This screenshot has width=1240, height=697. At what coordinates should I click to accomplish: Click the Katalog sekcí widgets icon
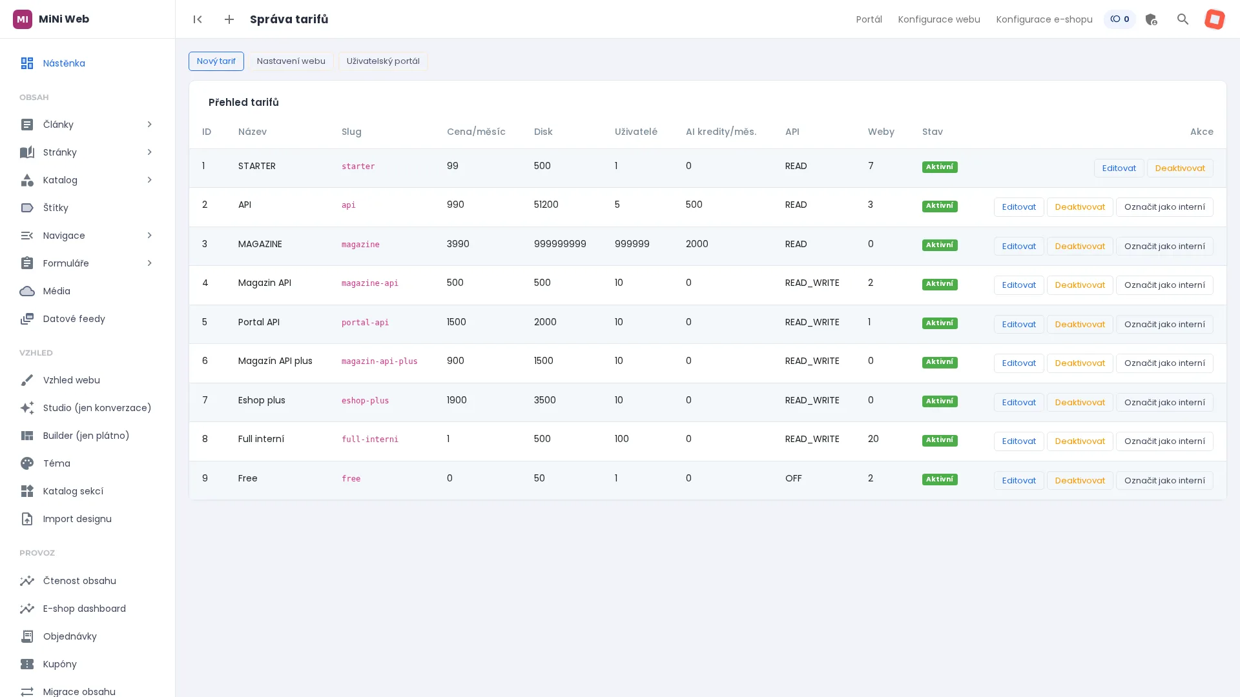[x=26, y=491]
